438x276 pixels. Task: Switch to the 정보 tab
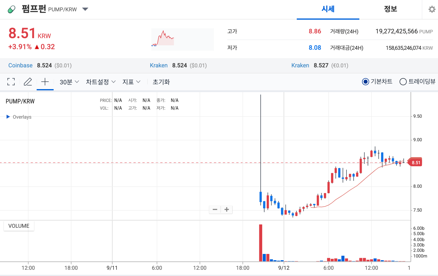[390, 9]
